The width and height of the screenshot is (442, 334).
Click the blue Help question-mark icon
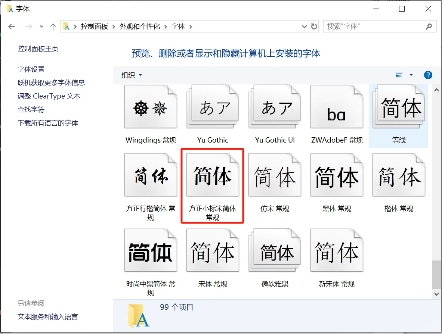click(428, 75)
